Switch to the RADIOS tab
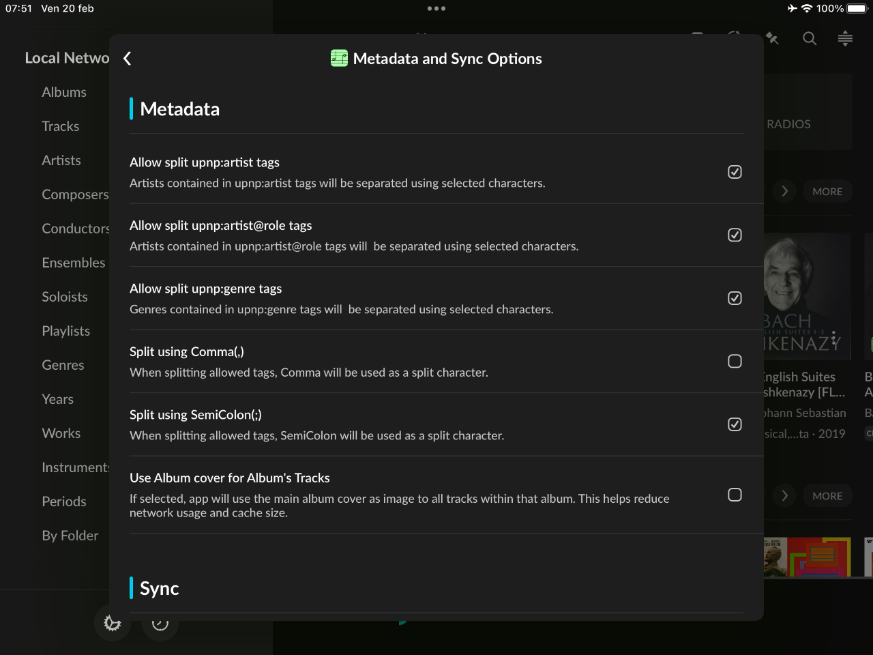This screenshot has height=655, width=873. coord(788,124)
